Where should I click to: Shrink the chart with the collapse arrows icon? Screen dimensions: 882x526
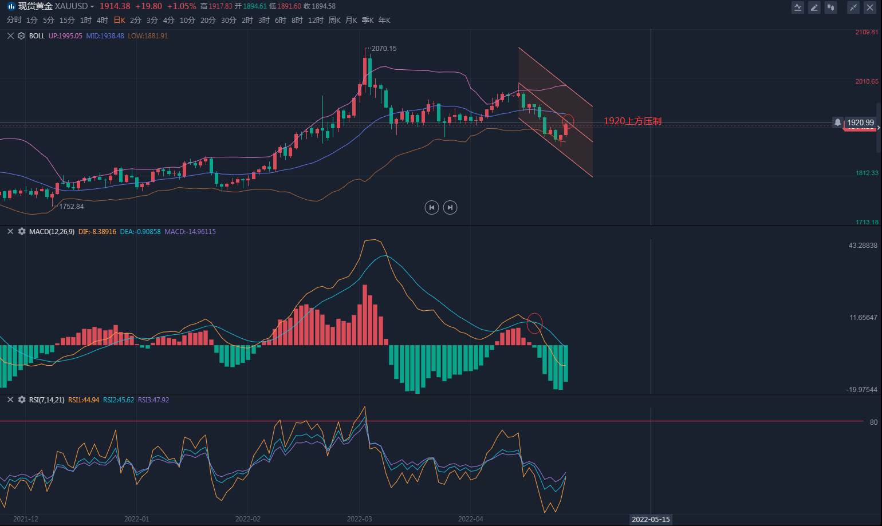853,7
